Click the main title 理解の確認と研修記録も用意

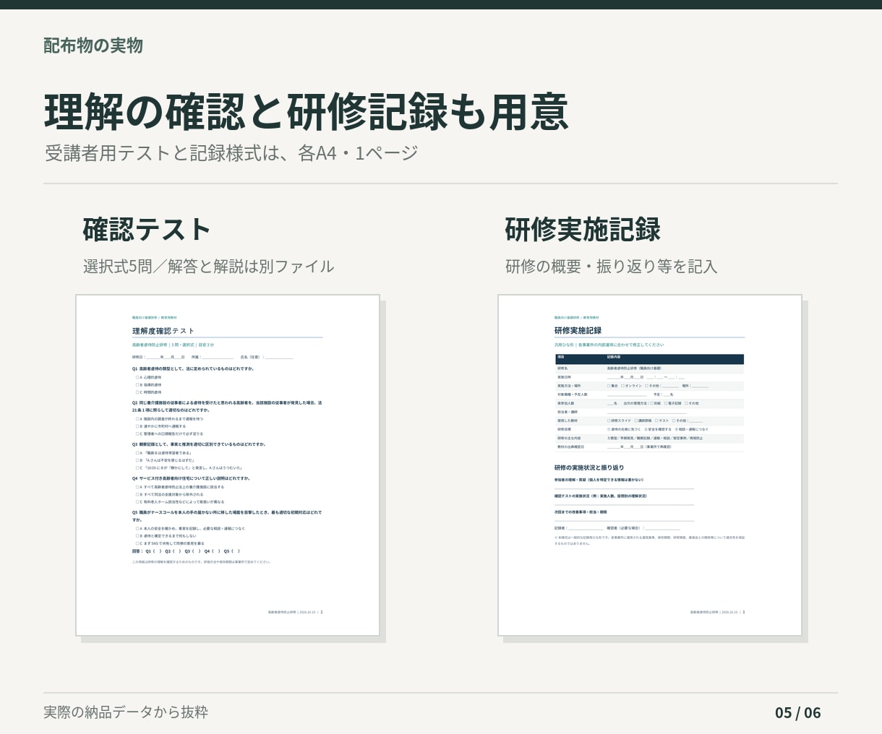coord(307,111)
